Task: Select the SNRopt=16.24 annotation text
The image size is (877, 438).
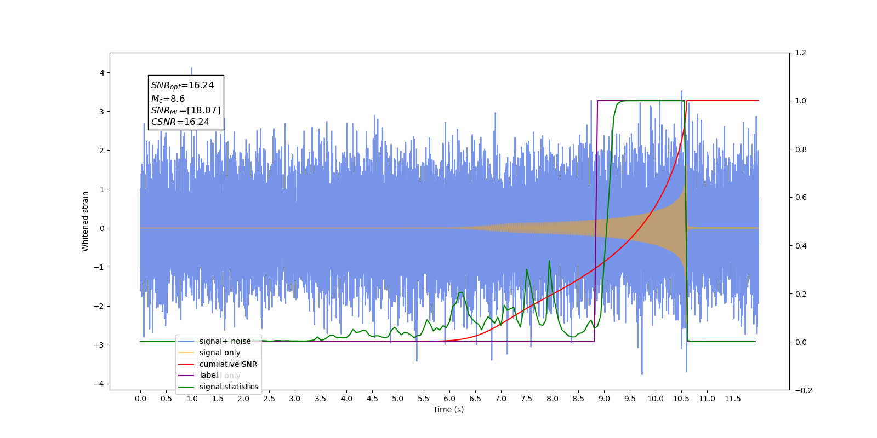Action: pos(183,85)
